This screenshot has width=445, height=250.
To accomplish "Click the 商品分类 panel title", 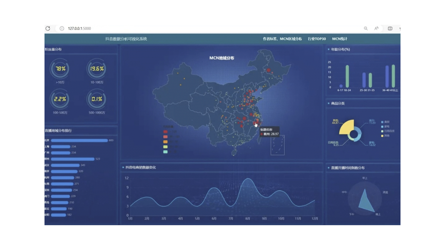I will point(337,103).
